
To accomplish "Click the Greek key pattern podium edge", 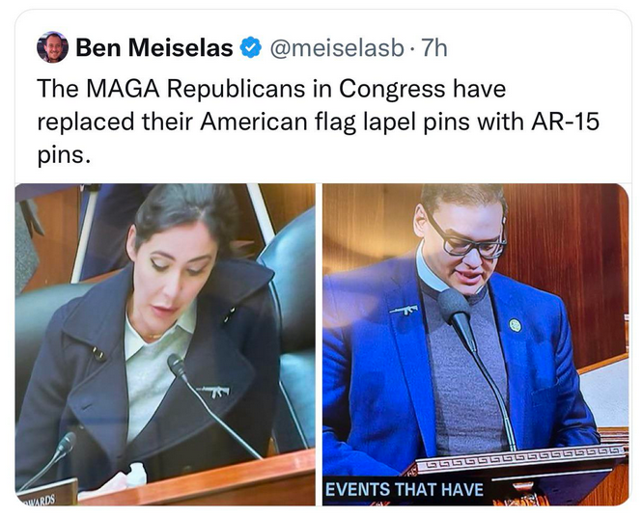I will click(x=520, y=458).
